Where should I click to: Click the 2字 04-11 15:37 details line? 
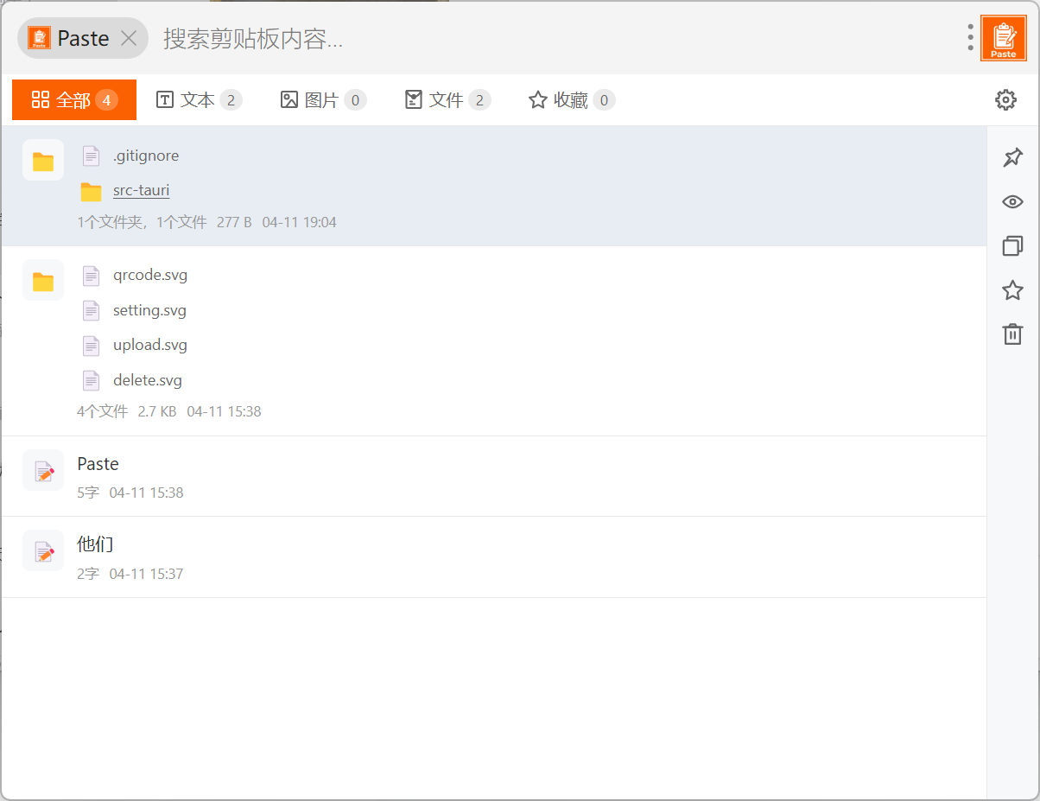[x=130, y=574]
